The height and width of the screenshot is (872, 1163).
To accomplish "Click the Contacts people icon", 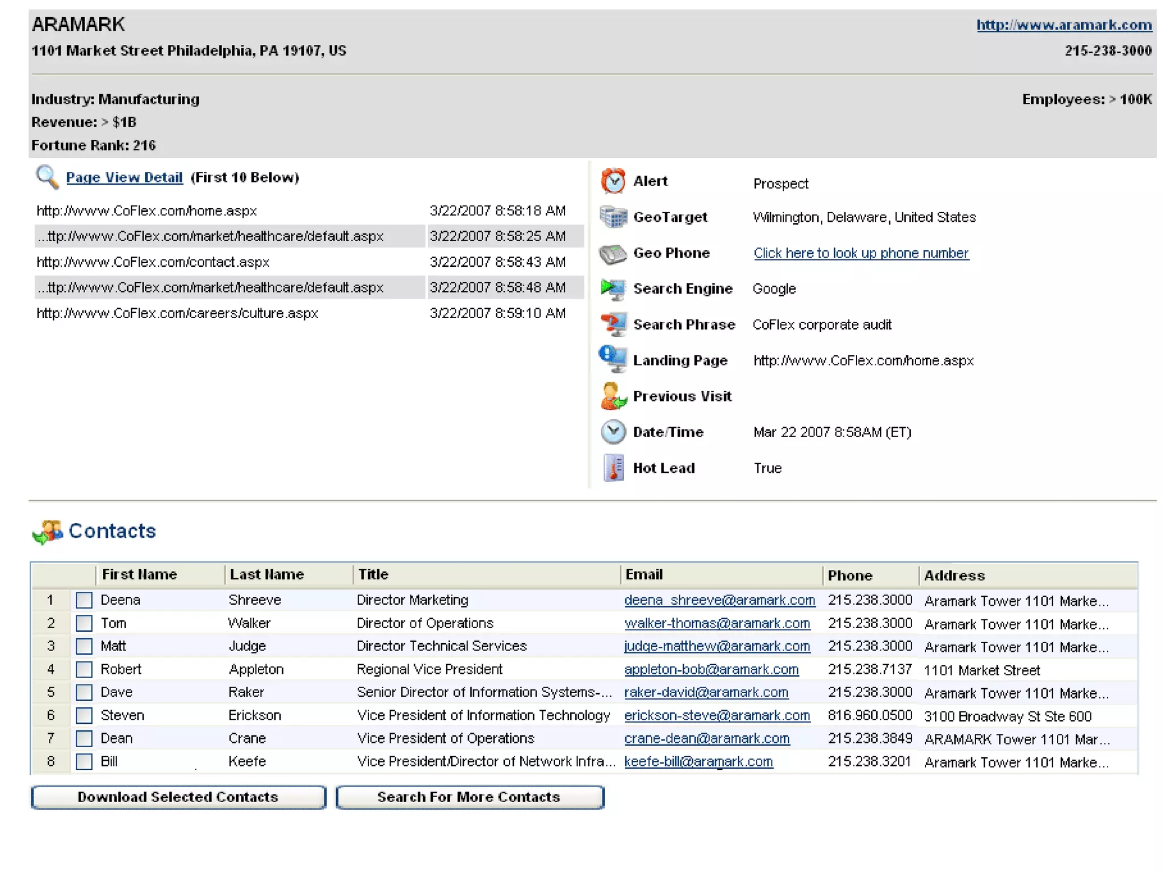I will 47,532.
